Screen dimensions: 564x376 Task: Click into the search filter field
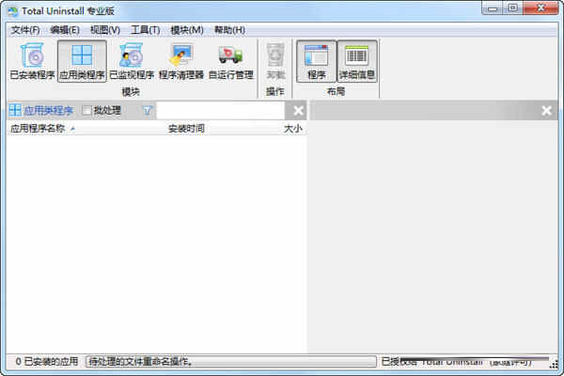click(221, 111)
